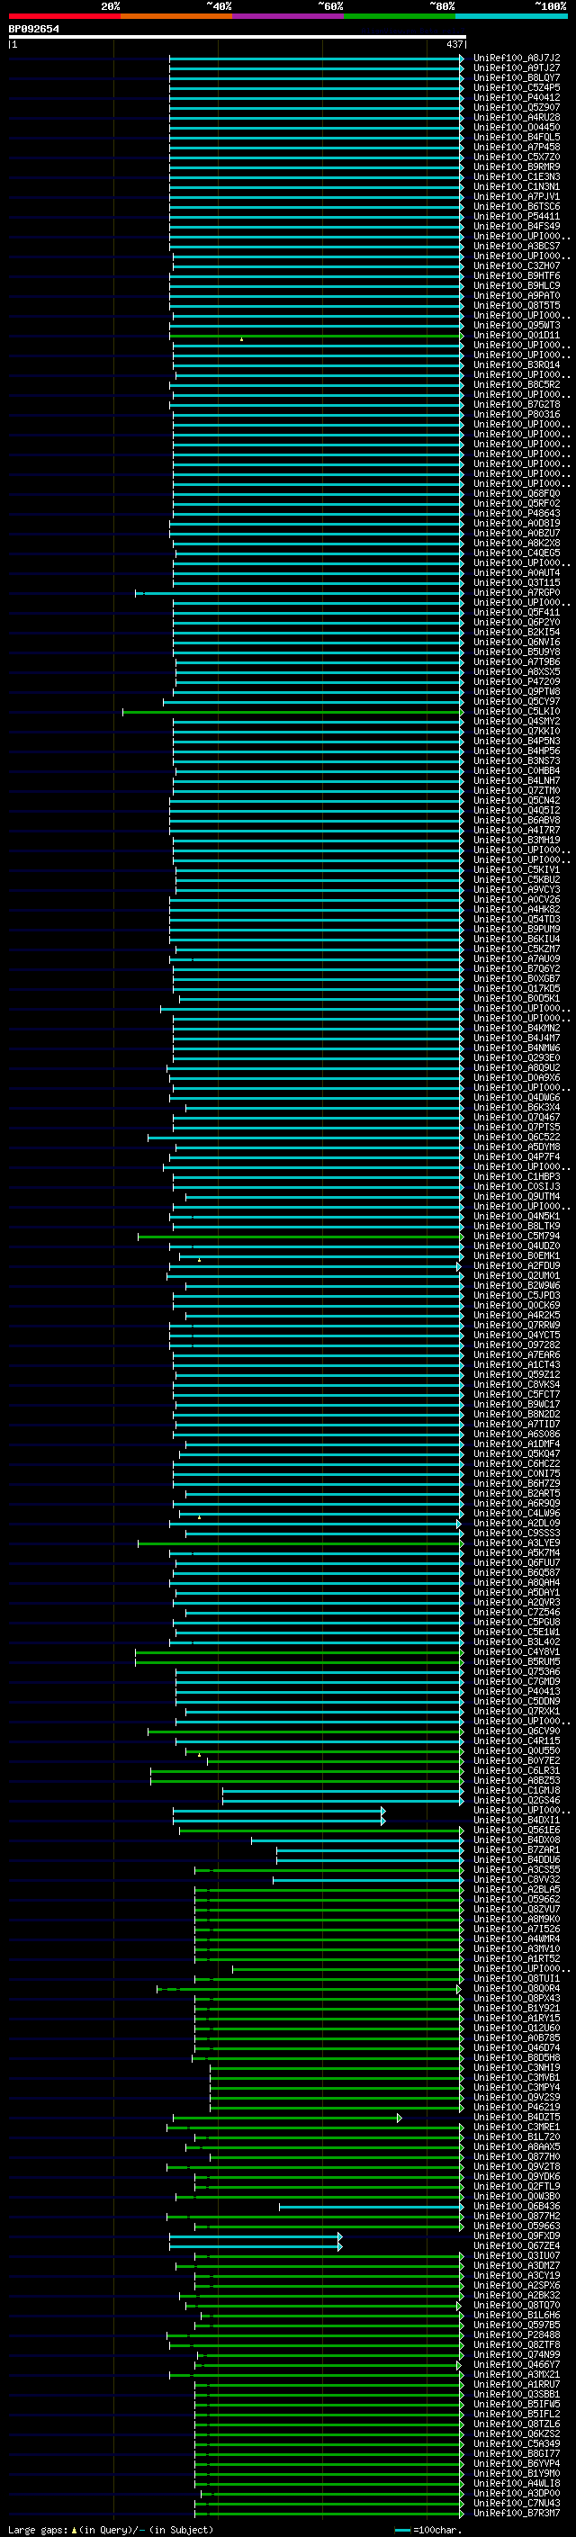Click the green ~80% identity legend segment
The width and height of the screenshot is (576, 2537).
click(x=400, y=16)
